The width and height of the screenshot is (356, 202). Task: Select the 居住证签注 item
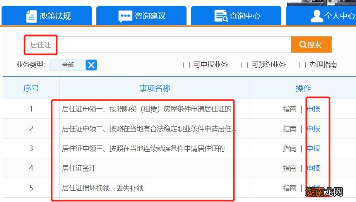pyautogui.click(x=79, y=168)
